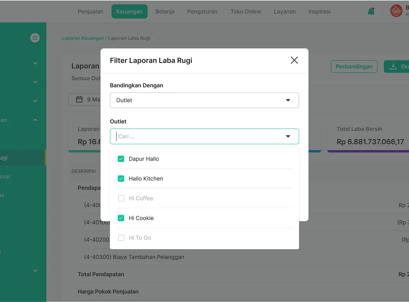This screenshot has height=302, width=409.
Task: Click the notification bell icon
Action: coord(371,11)
